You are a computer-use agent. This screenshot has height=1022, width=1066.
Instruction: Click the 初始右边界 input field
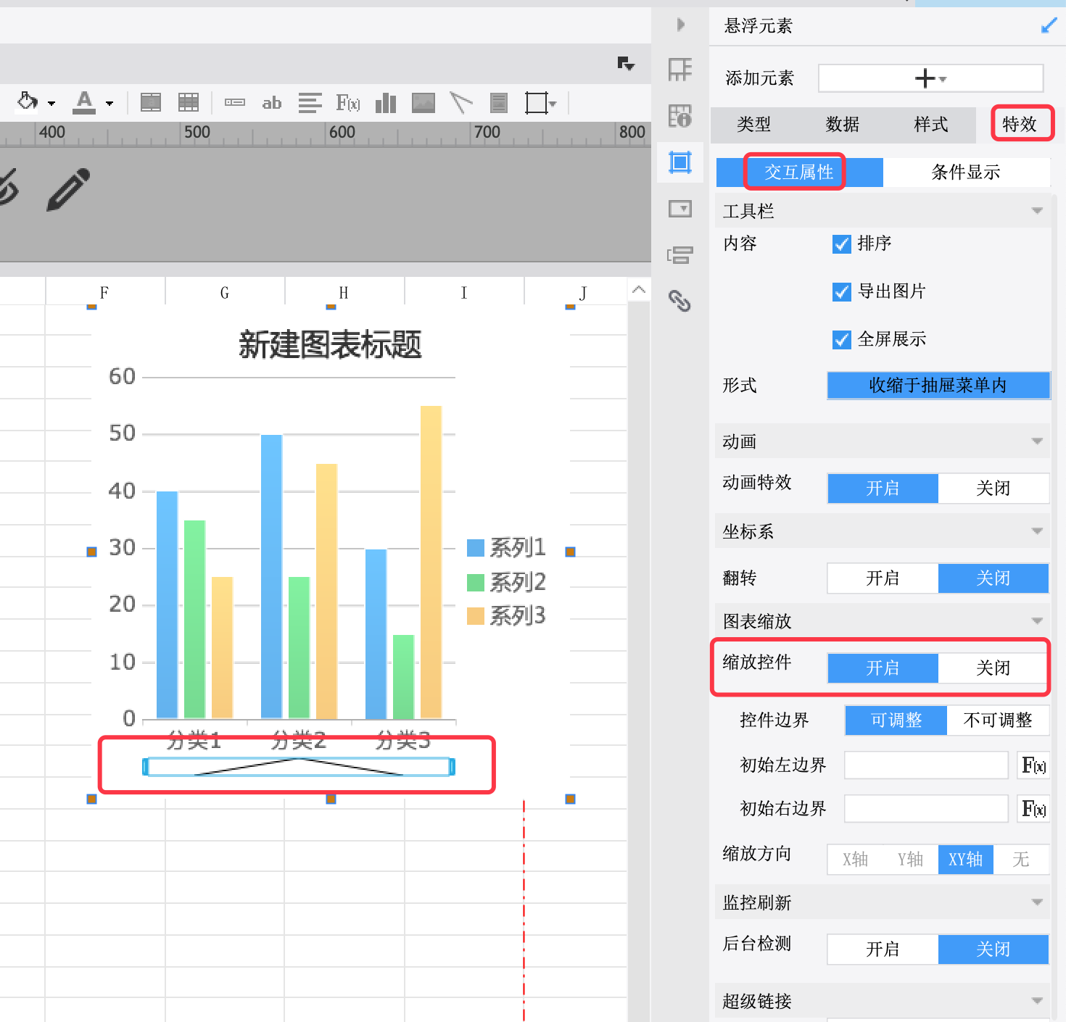(x=926, y=809)
